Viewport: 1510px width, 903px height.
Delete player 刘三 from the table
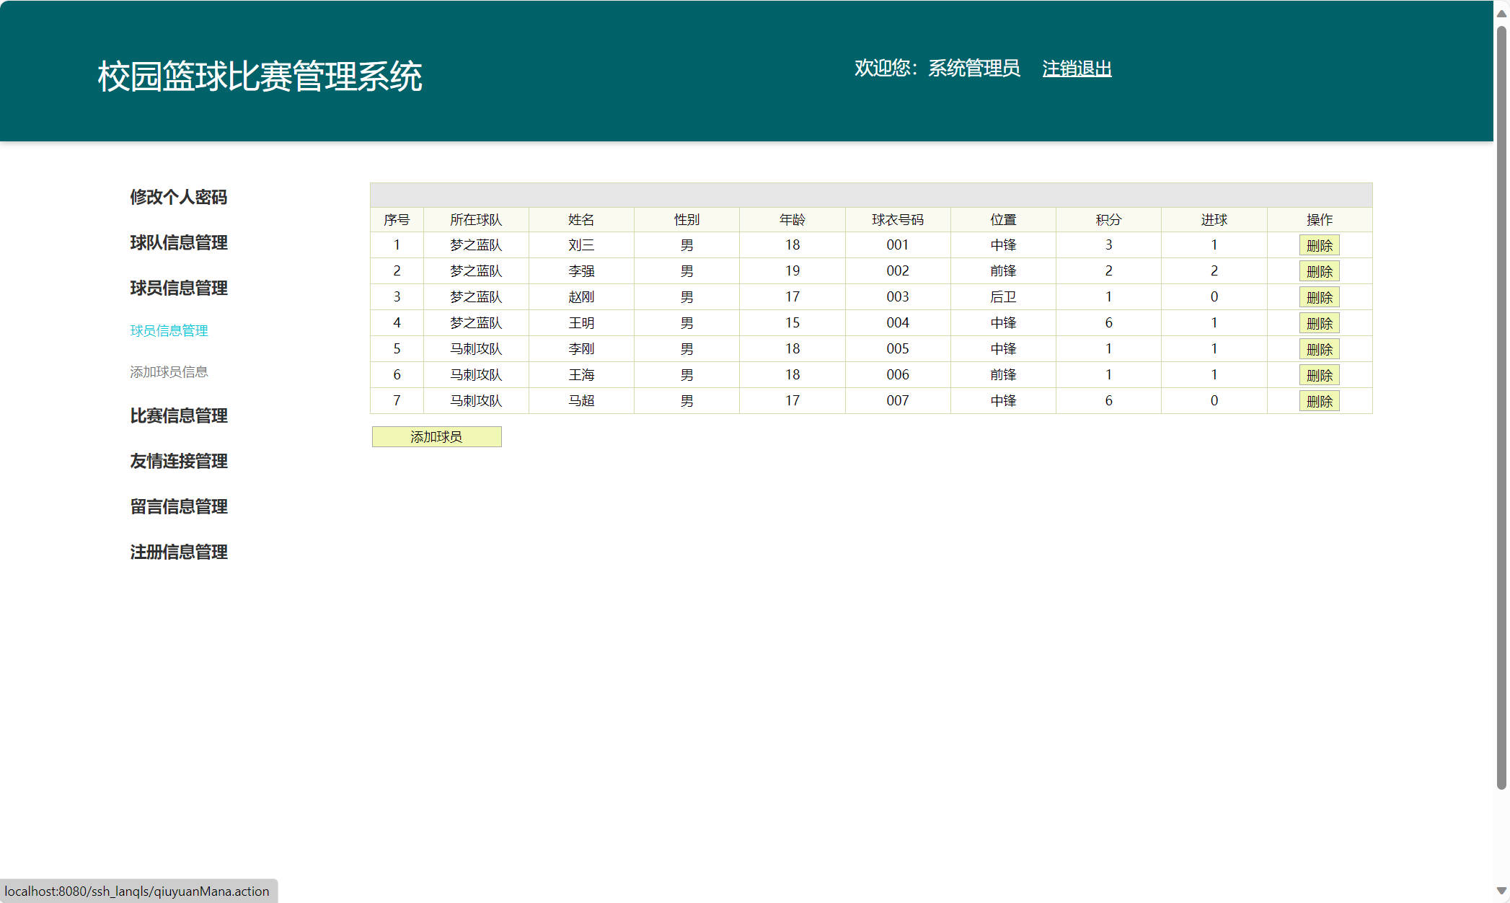coord(1319,245)
